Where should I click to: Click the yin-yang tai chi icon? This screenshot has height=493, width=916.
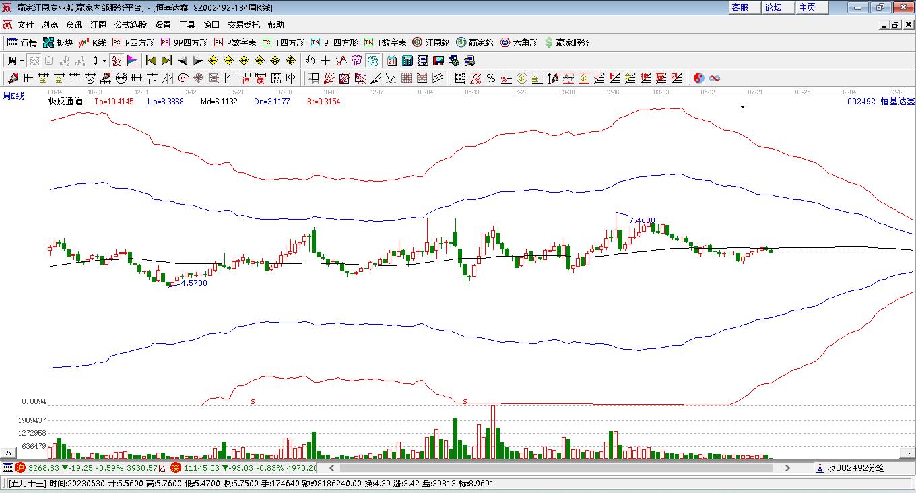pos(699,78)
